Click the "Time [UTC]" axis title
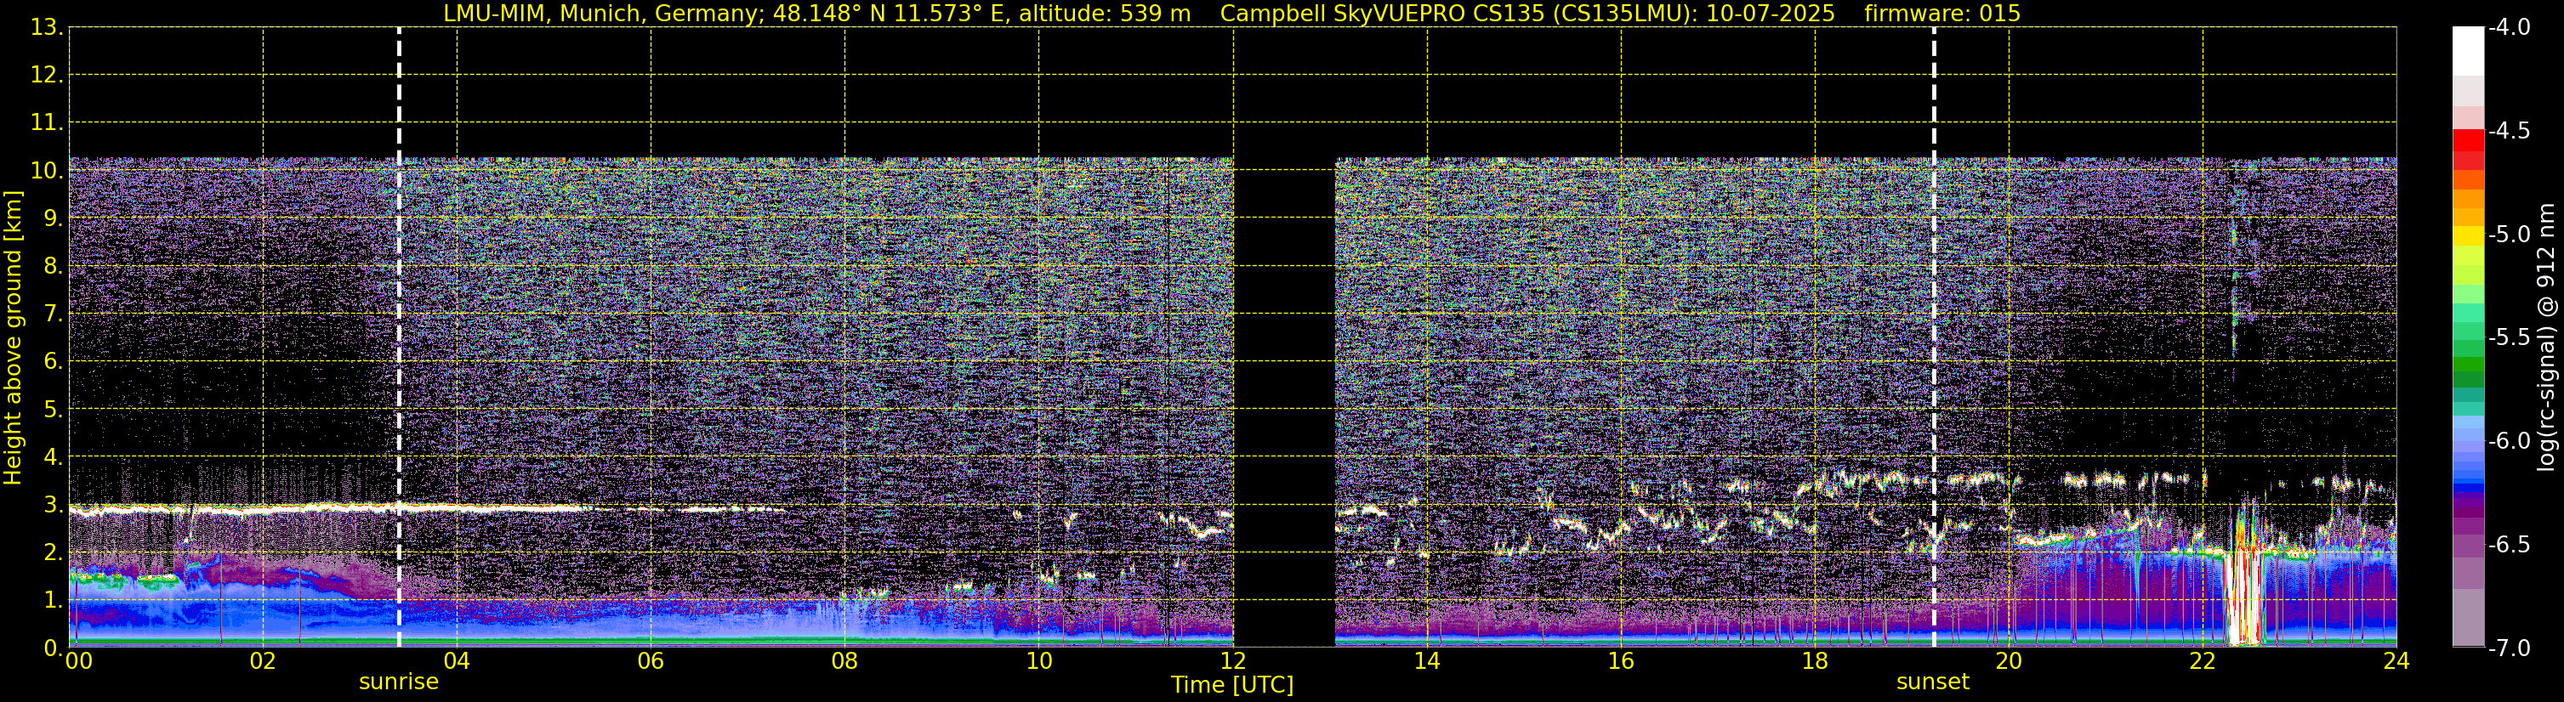 click(1232, 685)
